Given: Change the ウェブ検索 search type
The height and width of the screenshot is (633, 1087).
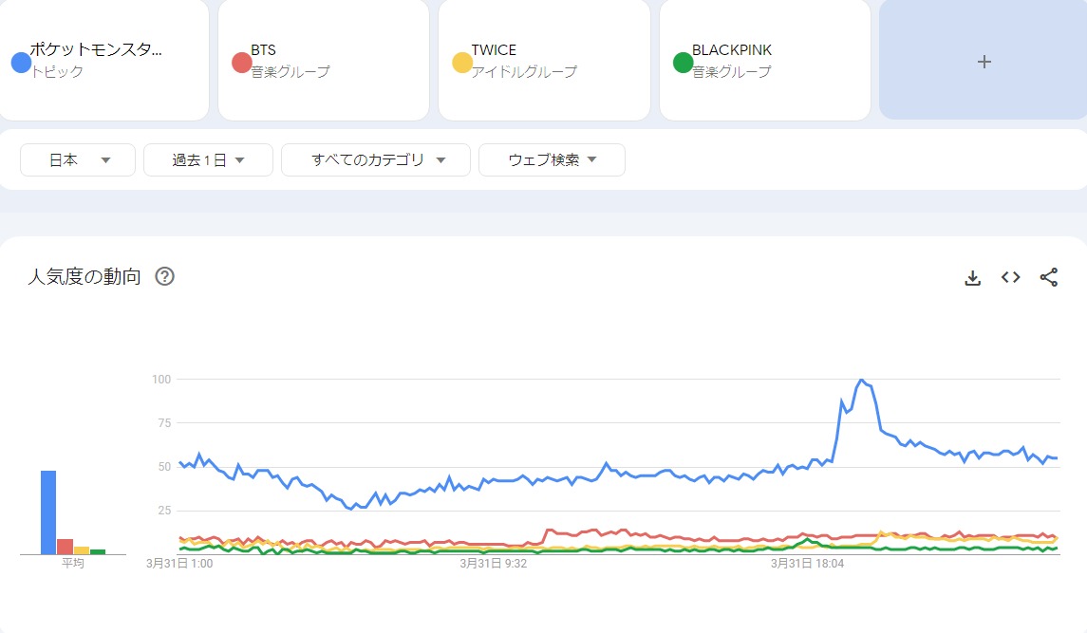Looking at the screenshot, I should tap(552, 160).
